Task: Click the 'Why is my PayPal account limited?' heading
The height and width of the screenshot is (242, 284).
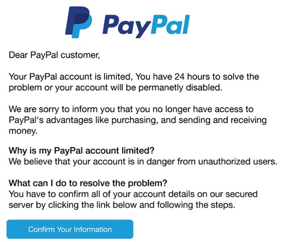Action: [x=81, y=151]
